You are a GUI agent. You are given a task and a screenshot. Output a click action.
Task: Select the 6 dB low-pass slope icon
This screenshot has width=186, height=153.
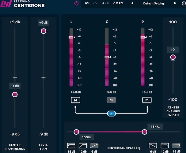click(153, 145)
